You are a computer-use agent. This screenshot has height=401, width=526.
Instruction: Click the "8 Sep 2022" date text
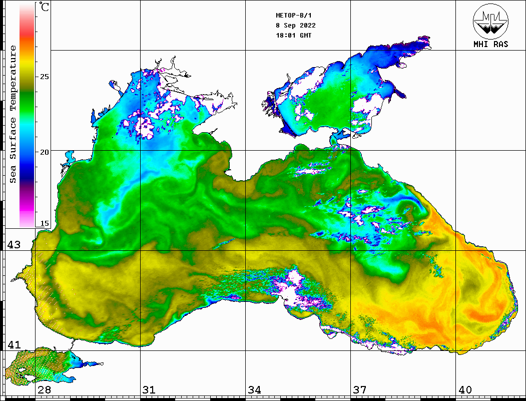coord(296,26)
